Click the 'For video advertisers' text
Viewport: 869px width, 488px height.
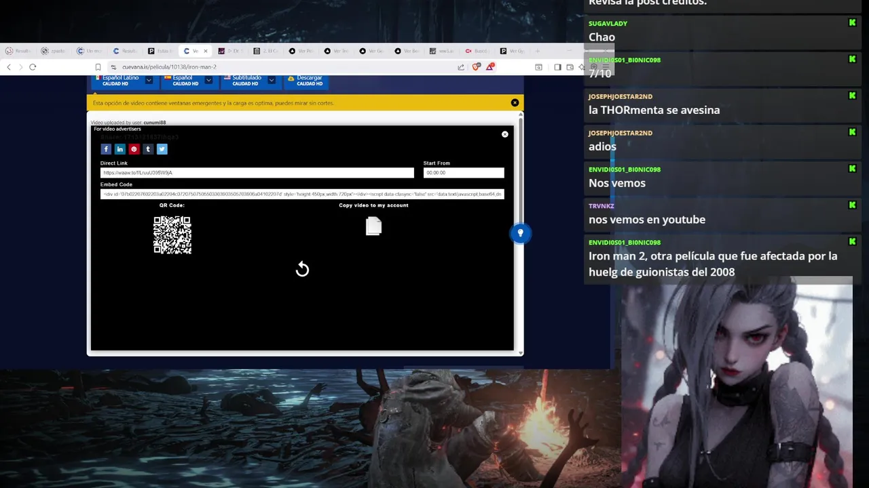click(117, 129)
